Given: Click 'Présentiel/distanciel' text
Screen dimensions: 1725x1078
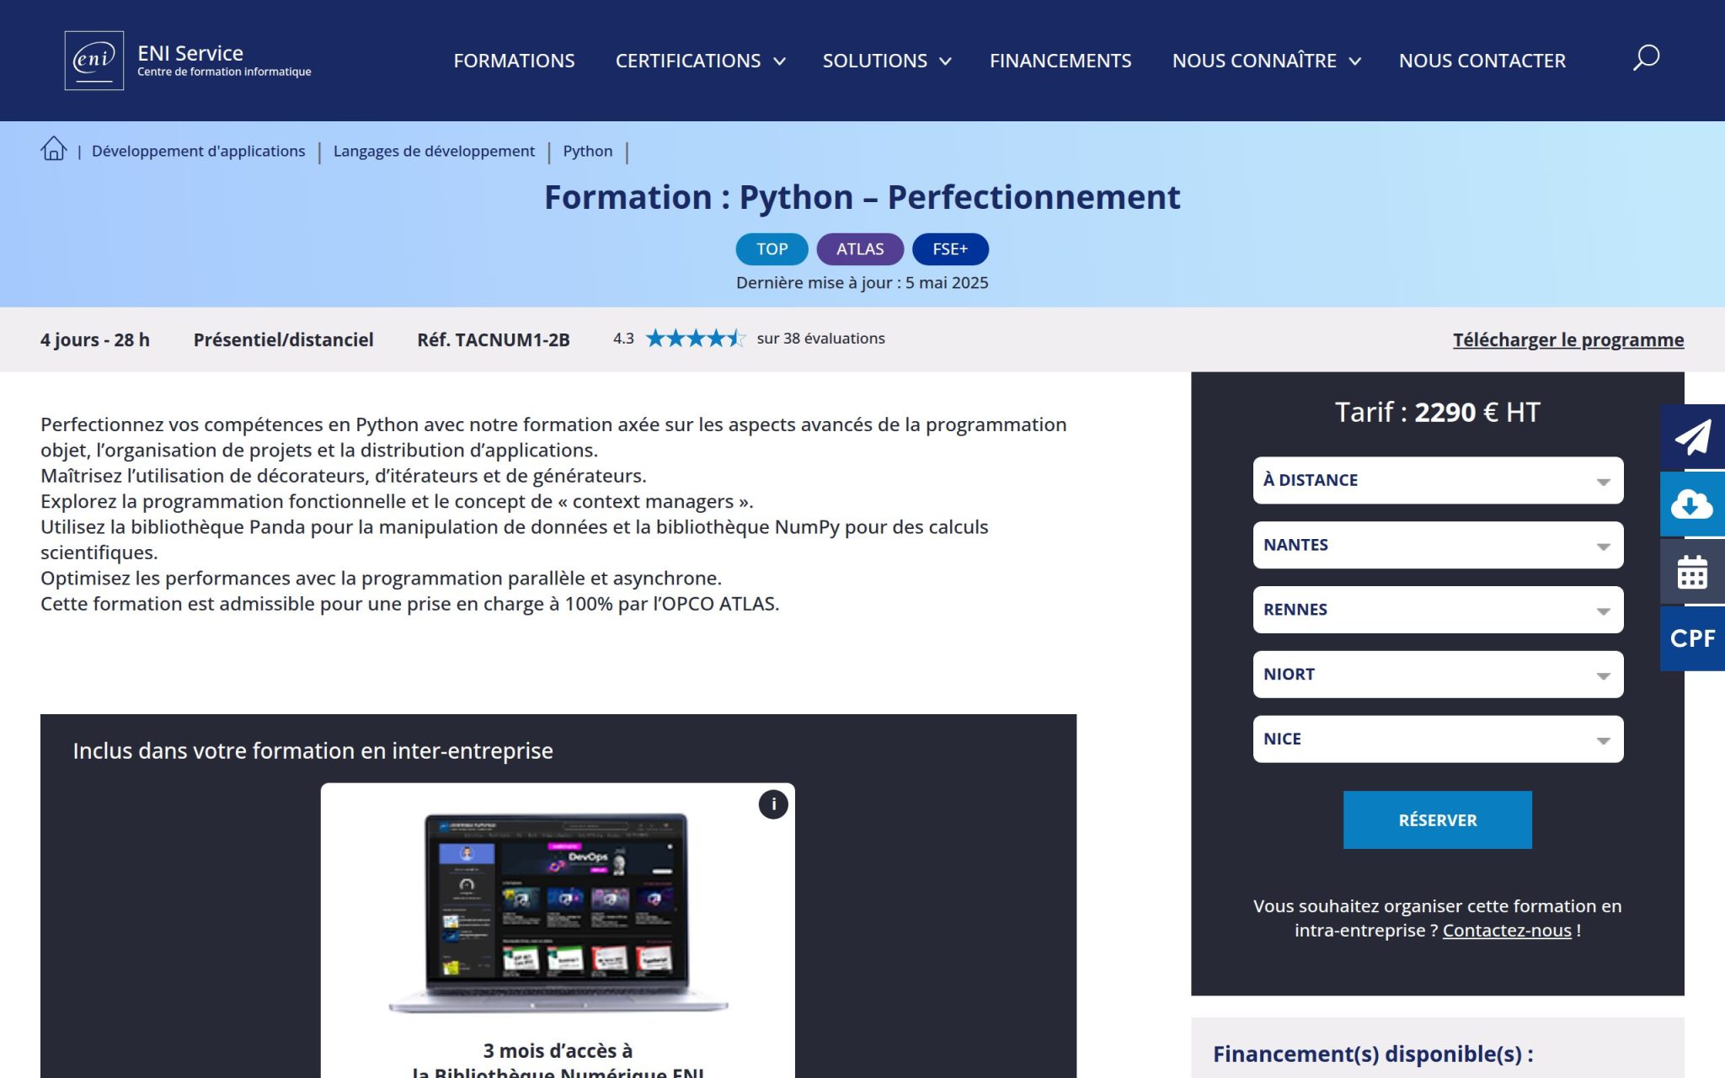Looking at the screenshot, I should click(x=284, y=339).
